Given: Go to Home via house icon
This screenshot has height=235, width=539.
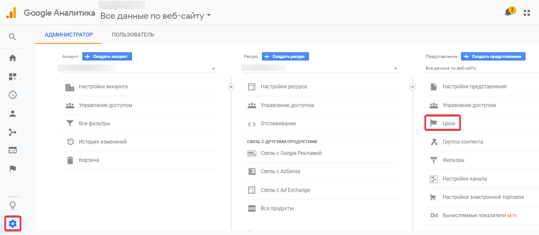Looking at the screenshot, I should coord(13,58).
